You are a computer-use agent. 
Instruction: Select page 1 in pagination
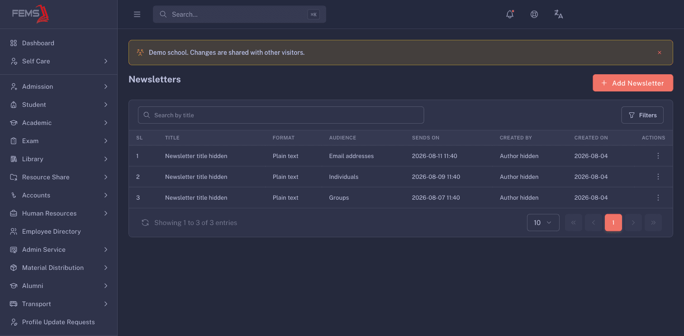point(613,223)
